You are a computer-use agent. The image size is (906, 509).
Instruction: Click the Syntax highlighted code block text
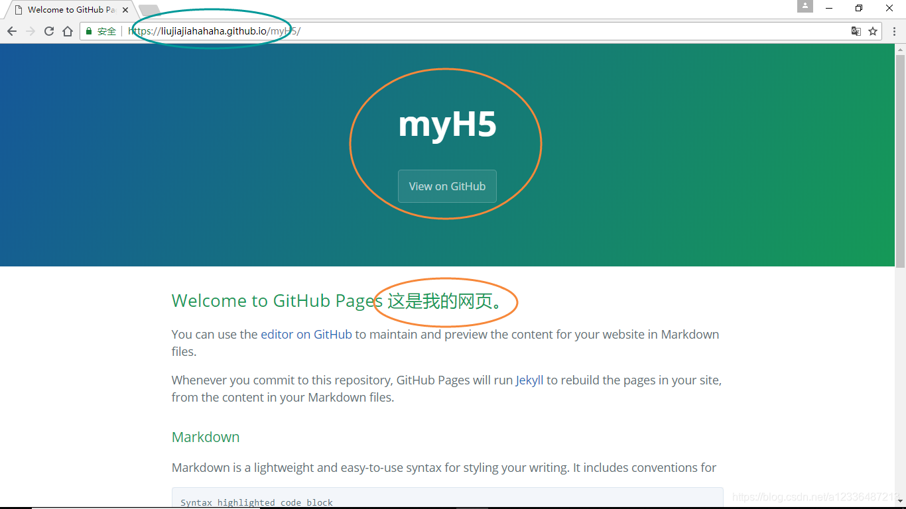pos(257,502)
